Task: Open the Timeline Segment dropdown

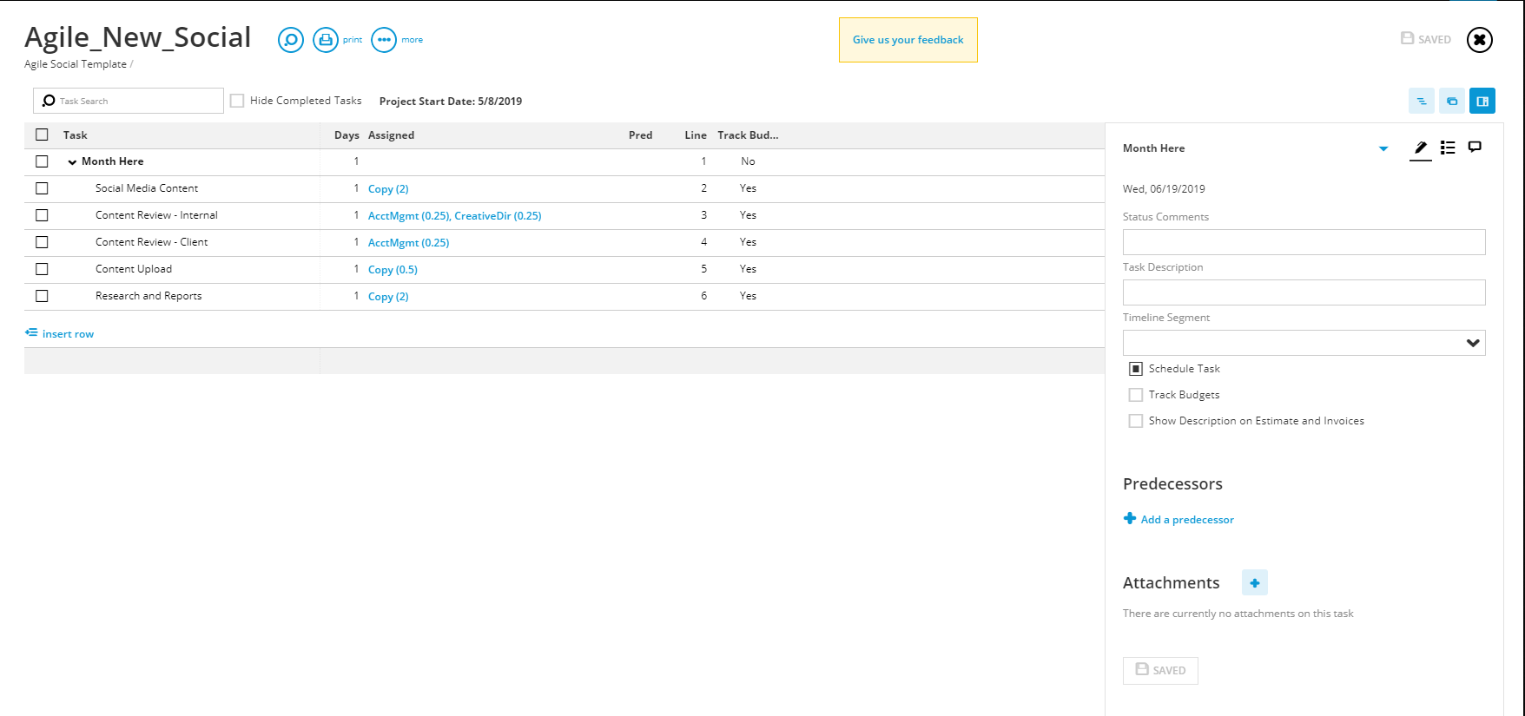Action: tap(1304, 343)
